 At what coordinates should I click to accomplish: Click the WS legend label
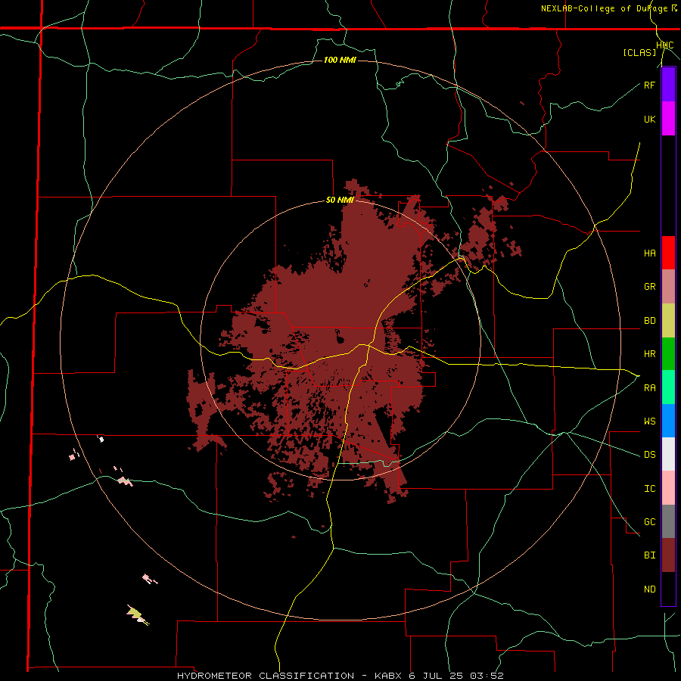(x=649, y=421)
